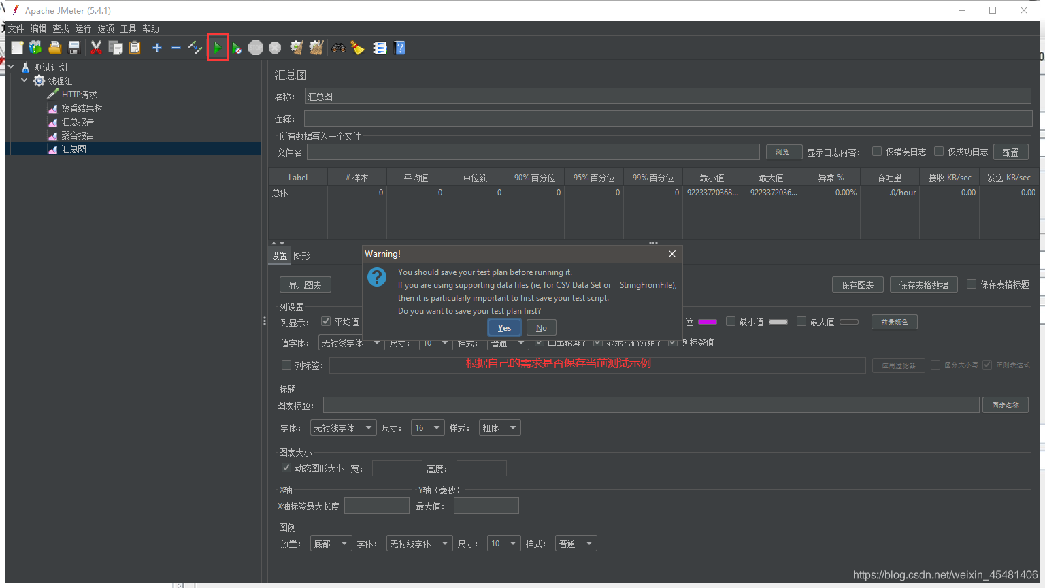Click Yes to save the test plan

pyautogui.click(x=504, y=327)
